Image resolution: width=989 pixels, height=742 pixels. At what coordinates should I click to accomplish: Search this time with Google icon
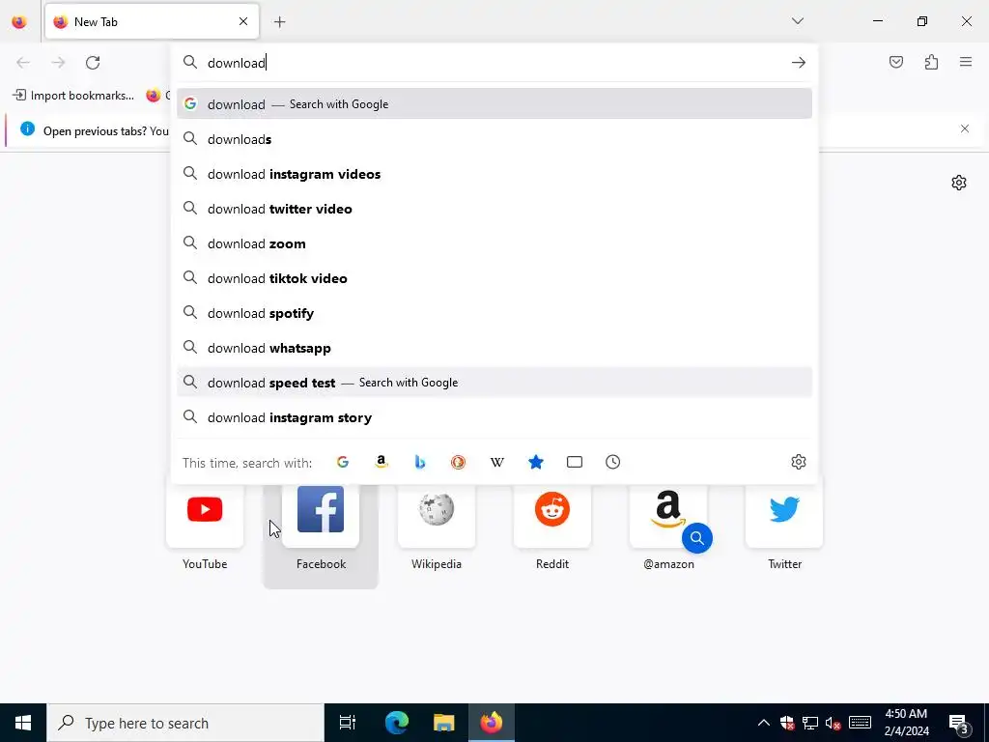343,462
